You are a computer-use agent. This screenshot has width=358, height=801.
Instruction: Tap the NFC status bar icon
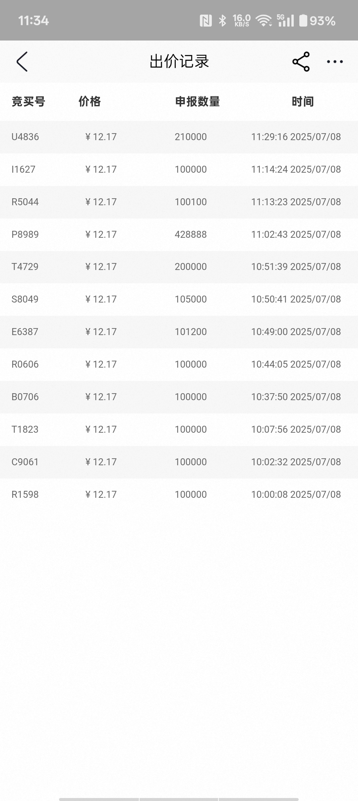coord(206,21)
